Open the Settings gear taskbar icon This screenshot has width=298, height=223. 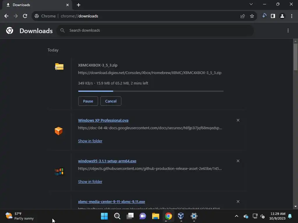pos(194,216)
